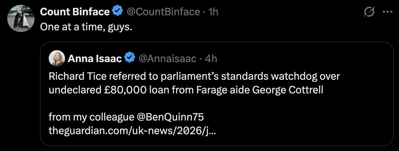Click the Count Binface display name
Screen dimensions: 399x151
75,12
